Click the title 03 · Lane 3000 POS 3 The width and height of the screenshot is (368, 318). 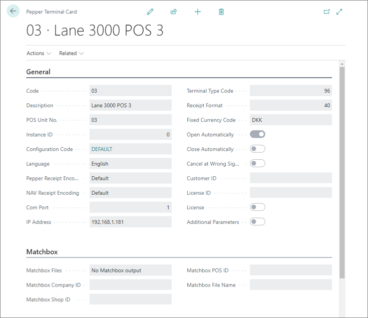coord(95,31)
